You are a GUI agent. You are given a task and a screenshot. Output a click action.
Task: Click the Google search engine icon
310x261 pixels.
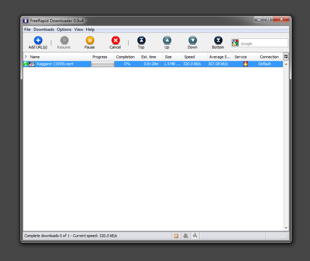(x=235, y=43)
